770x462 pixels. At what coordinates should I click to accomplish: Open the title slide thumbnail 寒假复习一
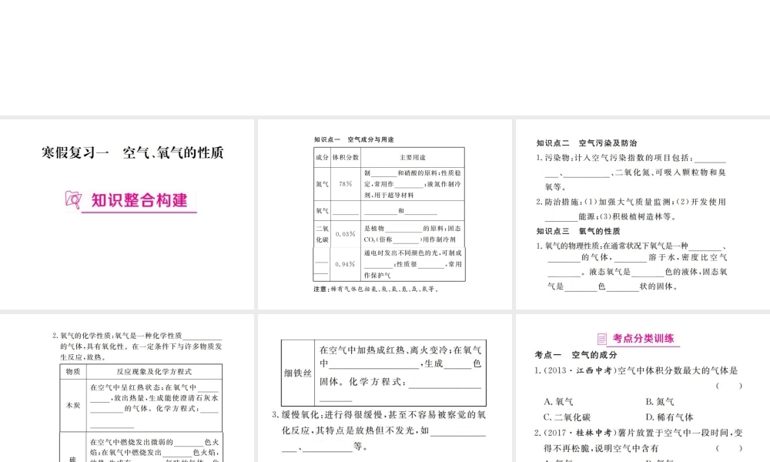point(127,214)
